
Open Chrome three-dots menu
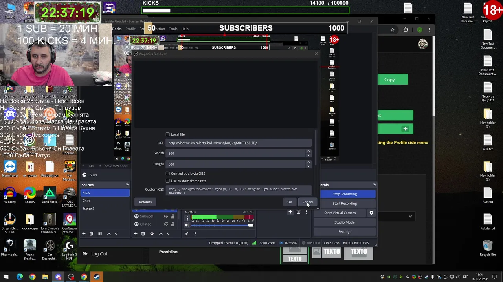click(429, 30)
